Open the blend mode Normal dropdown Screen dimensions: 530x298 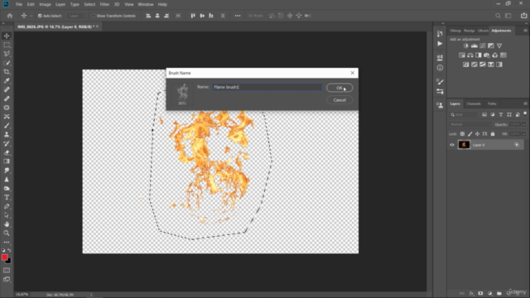tap(470, 124)
